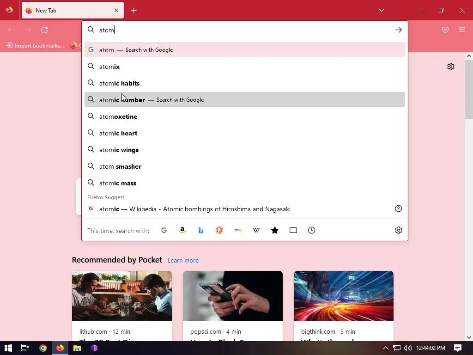Open Firefox View icon in the tab bar

tap(9, 10)
